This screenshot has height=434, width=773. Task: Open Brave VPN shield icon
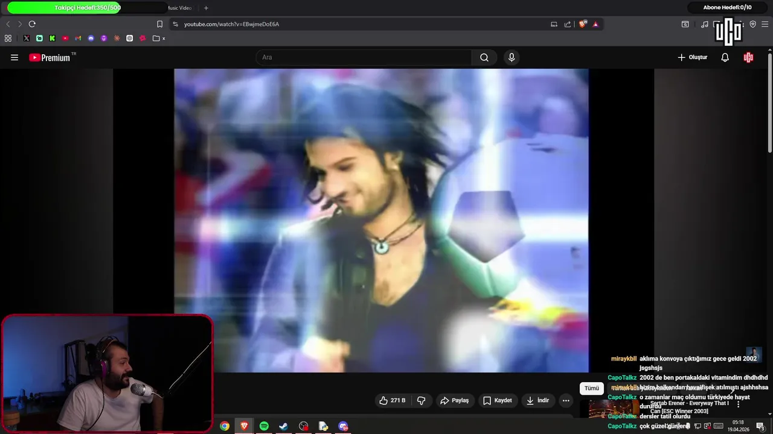(x=752, y=24)
